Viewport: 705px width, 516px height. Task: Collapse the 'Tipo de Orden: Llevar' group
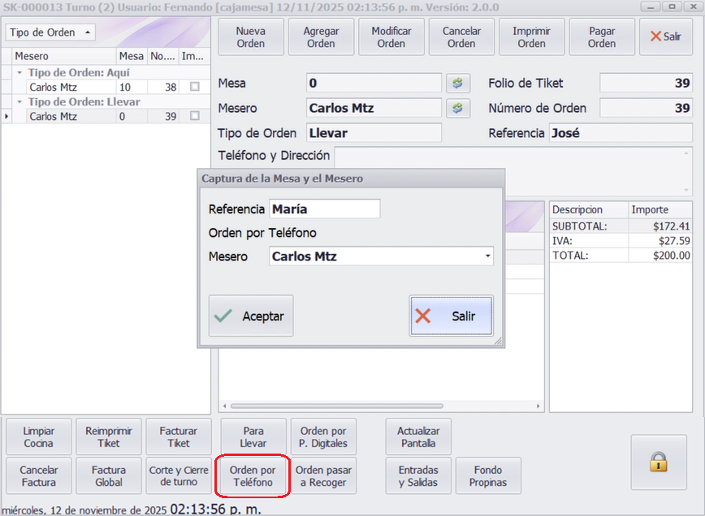click(19, 102)
